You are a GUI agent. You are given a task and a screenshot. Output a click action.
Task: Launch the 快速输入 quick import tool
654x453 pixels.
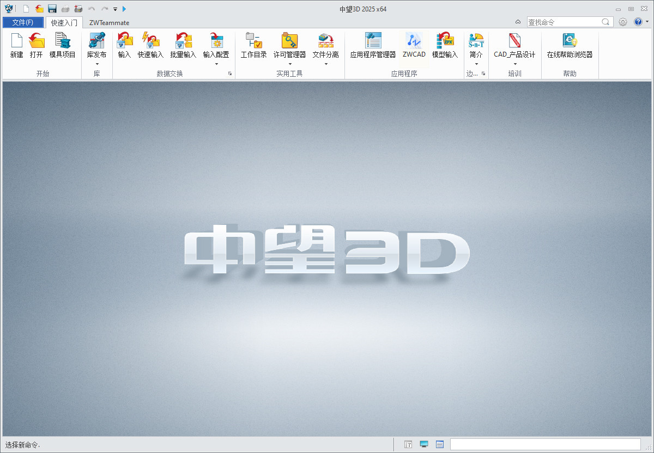(x=150, y=41)
